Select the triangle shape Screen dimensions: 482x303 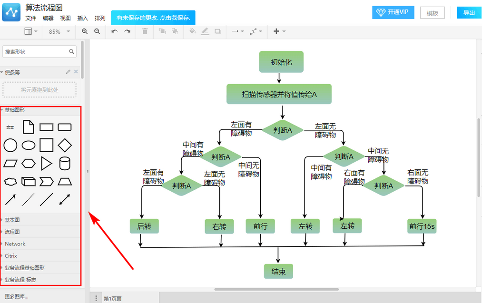pyautogui.click(x=47, y=163)
